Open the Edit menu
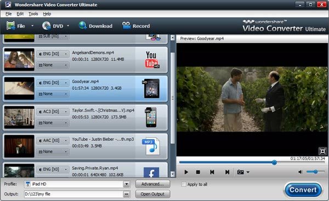This screenshot has height=201, width=329. pyautogui.click(x=20, y=14)
